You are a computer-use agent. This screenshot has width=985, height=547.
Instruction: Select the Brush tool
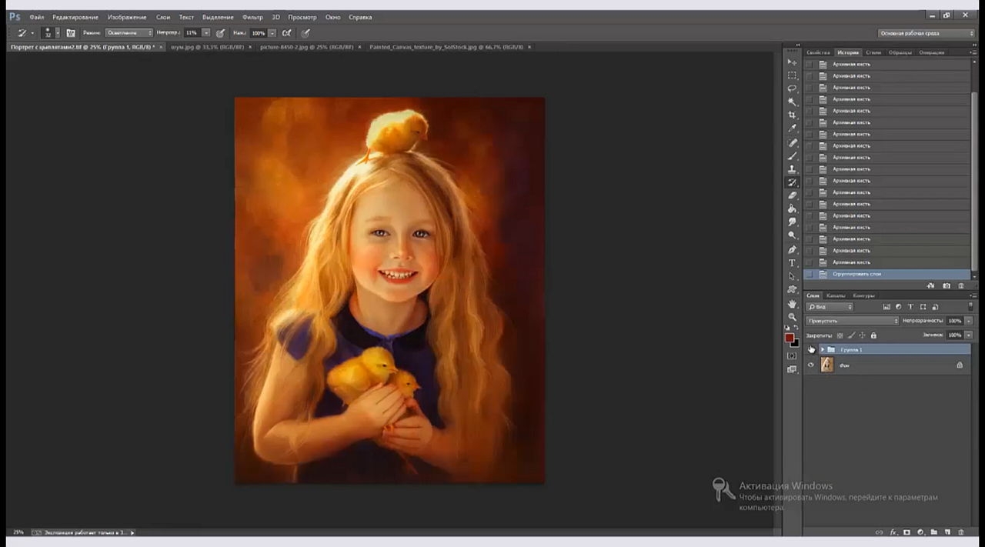[792, 156]
